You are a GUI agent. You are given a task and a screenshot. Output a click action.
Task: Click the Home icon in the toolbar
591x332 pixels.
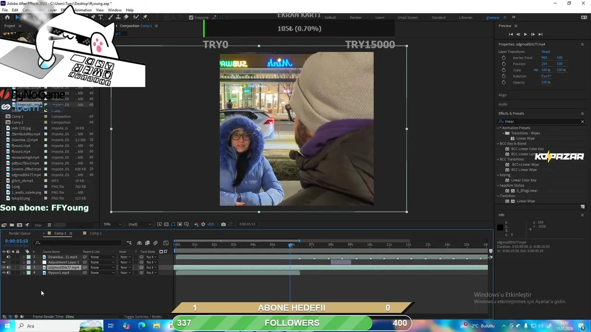point(7,17)
